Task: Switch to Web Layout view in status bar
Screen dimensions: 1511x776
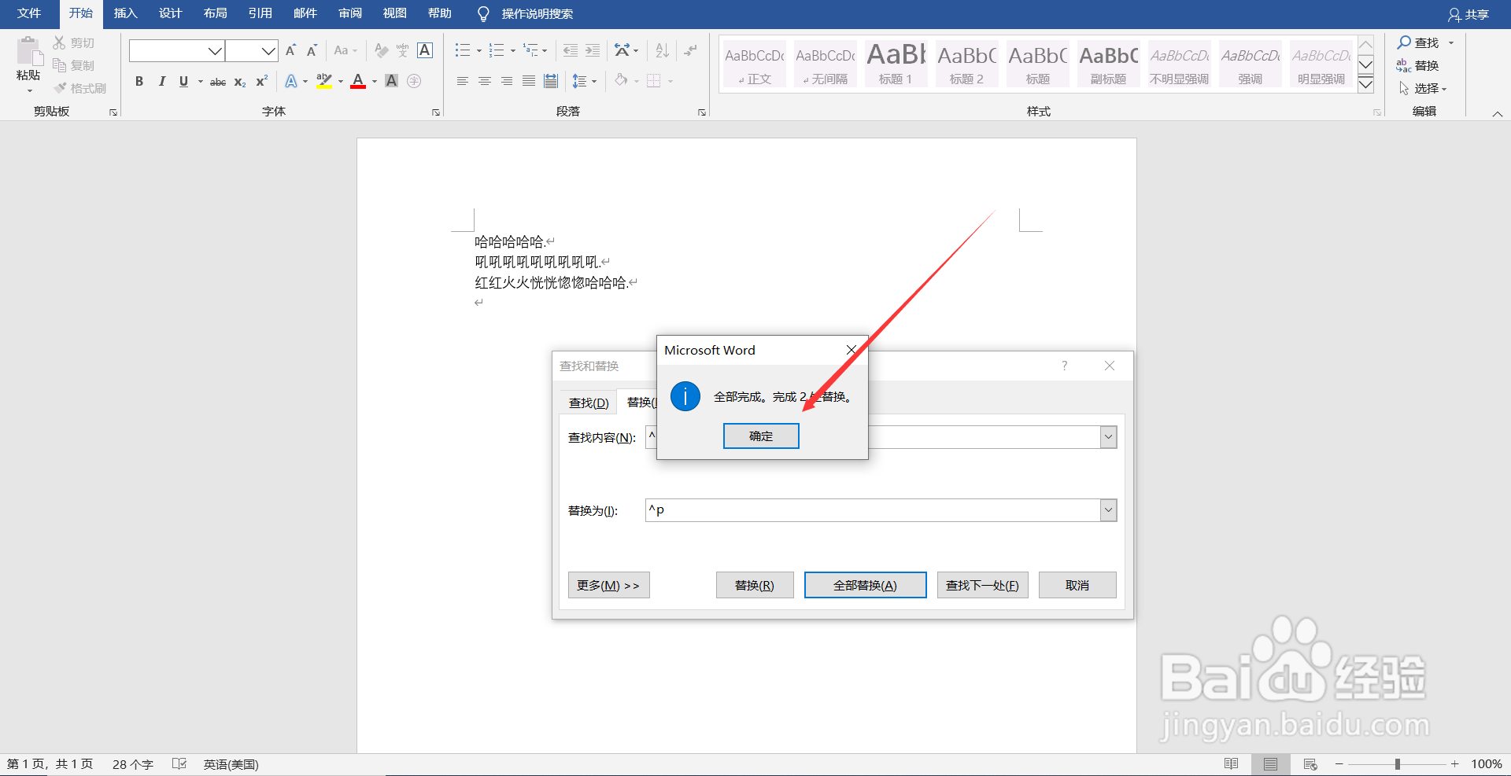Action: pos(1310,764)
